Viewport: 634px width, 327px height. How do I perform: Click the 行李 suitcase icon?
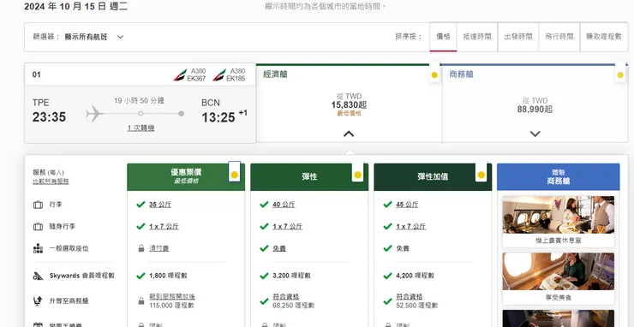(x=38, y=205)
